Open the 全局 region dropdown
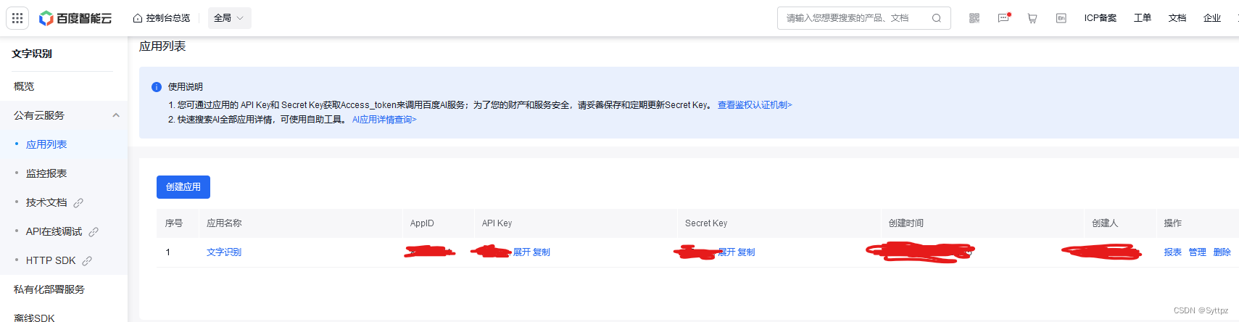Image resolution: width=1239 pixels, height=322 pixels. 229,18
